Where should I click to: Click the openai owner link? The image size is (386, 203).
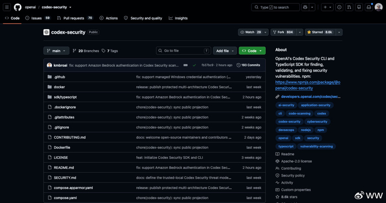tap(30, 7)
